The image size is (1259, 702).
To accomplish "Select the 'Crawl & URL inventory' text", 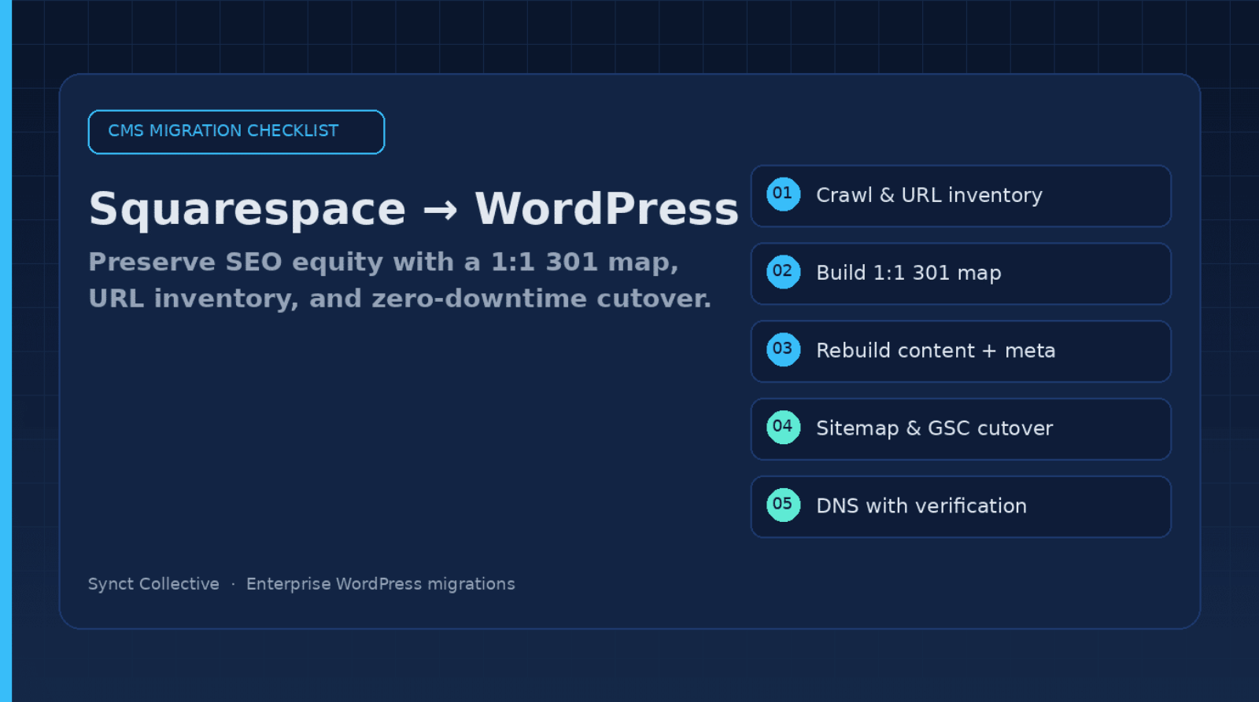I will pos(929,195).
